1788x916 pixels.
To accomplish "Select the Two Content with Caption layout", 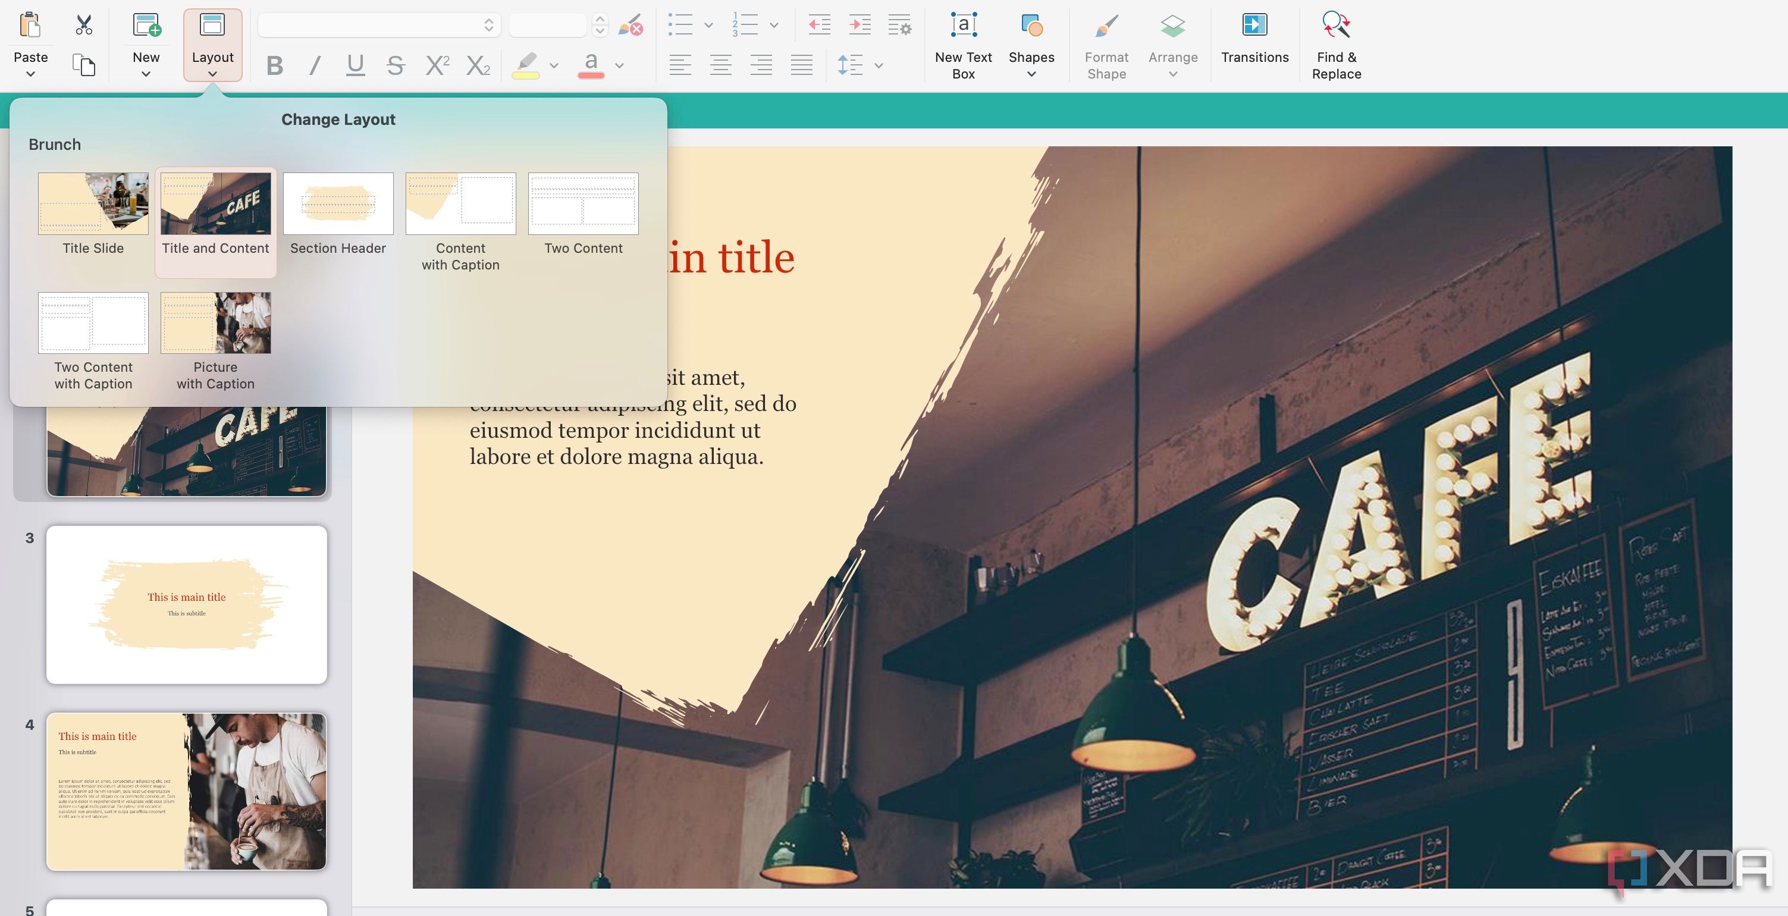I will (x=93, y=341).
